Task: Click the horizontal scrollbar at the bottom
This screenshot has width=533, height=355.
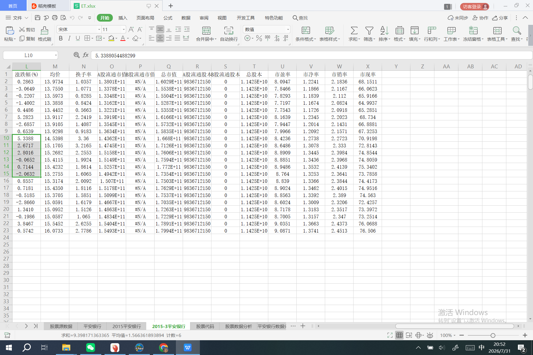Action: point(455,326)
